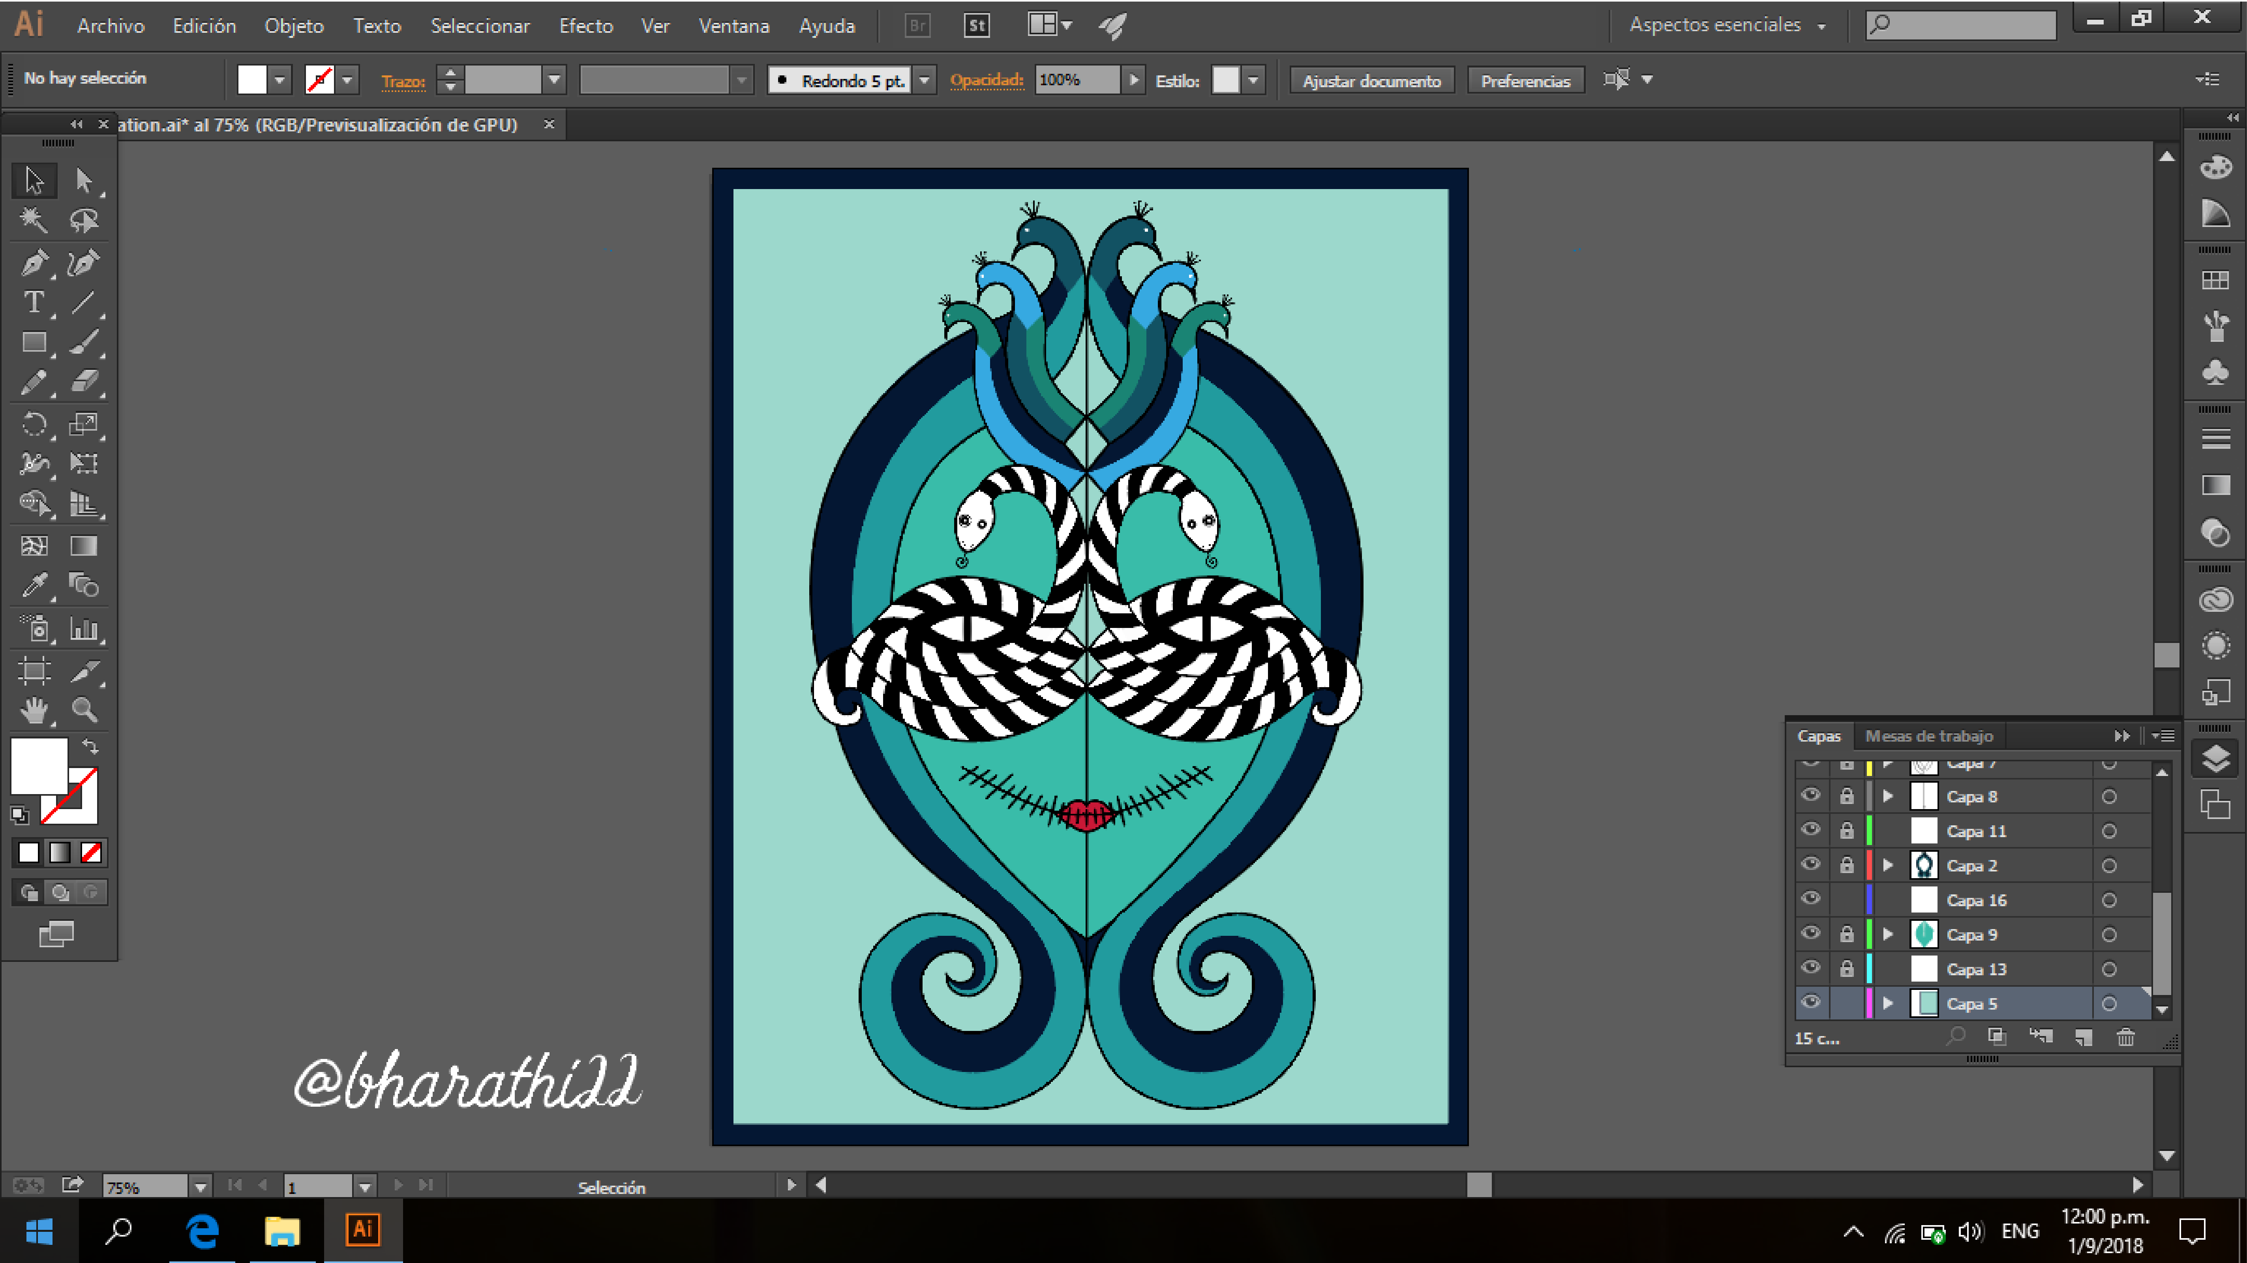Select the Rotate tool
Image resolution: width=2247 pixels, height=1263 pixels.
pos(34,425)
